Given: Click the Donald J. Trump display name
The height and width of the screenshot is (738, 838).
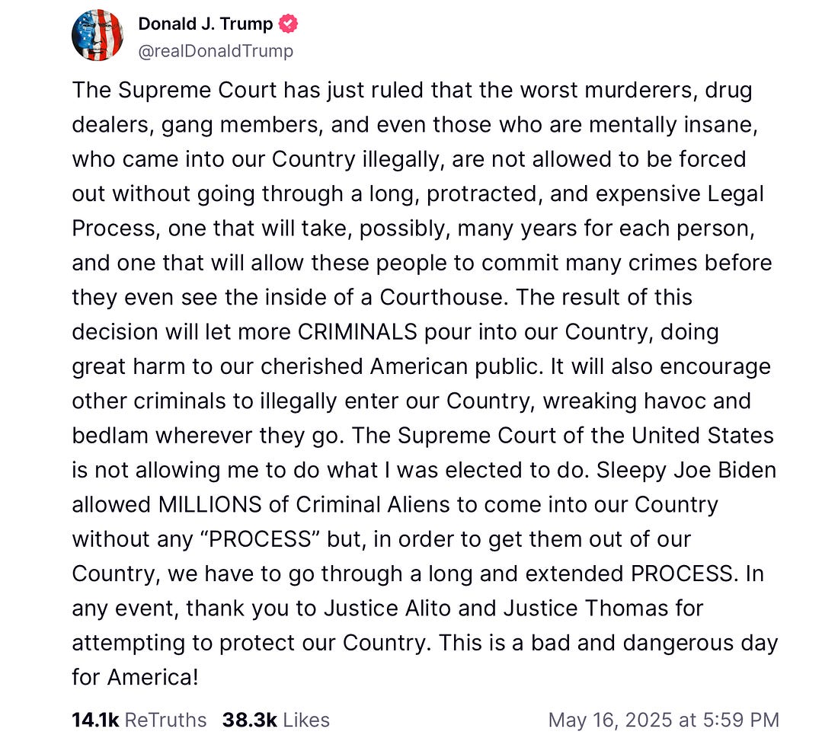Looking at the screenshot, I should click(205, 24).
